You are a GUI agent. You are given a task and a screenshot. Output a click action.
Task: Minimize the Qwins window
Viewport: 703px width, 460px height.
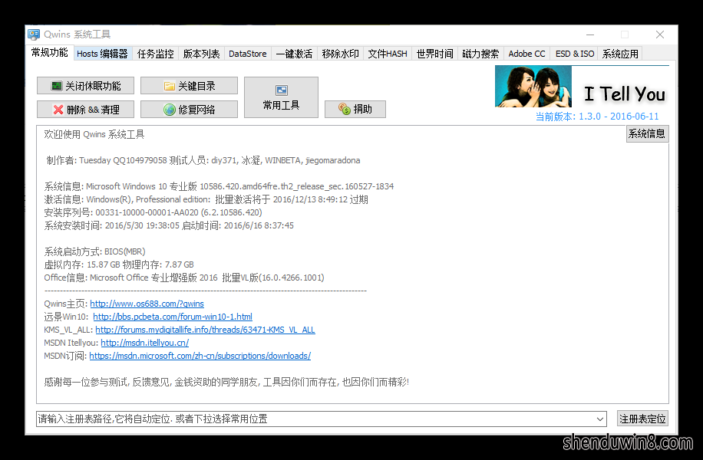point(590,34)
